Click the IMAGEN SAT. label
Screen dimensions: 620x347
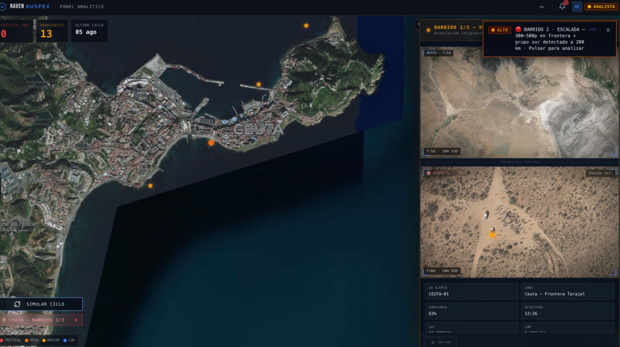pyautogui.click(x=601, y=173)
